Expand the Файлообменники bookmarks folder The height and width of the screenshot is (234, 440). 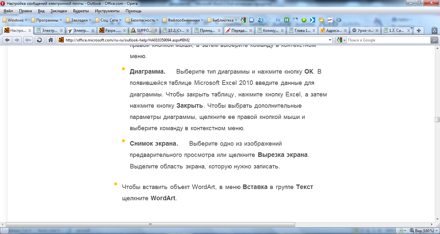click(183, 20)
